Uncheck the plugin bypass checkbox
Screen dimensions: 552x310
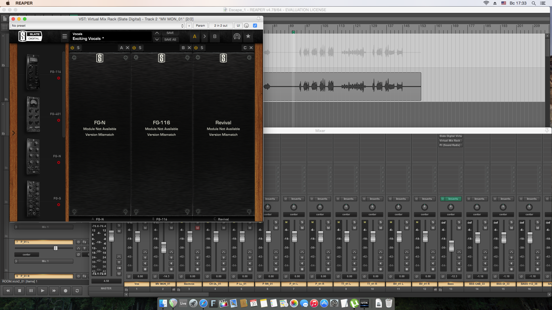pos(255,26)
